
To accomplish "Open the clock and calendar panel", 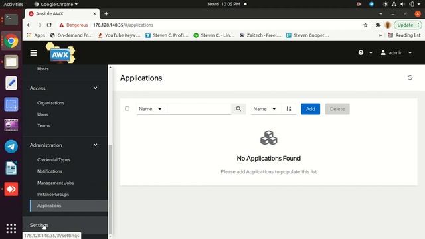I will (x=224, y=4).
